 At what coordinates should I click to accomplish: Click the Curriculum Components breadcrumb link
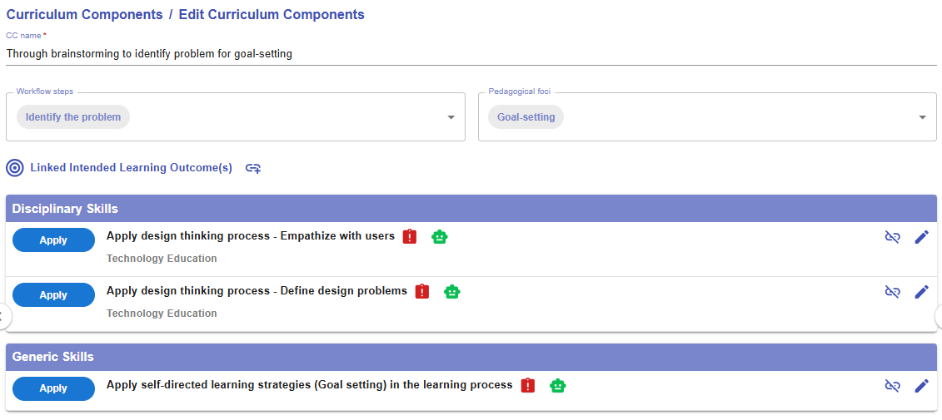pyautogui.click(x=85, y=15)
